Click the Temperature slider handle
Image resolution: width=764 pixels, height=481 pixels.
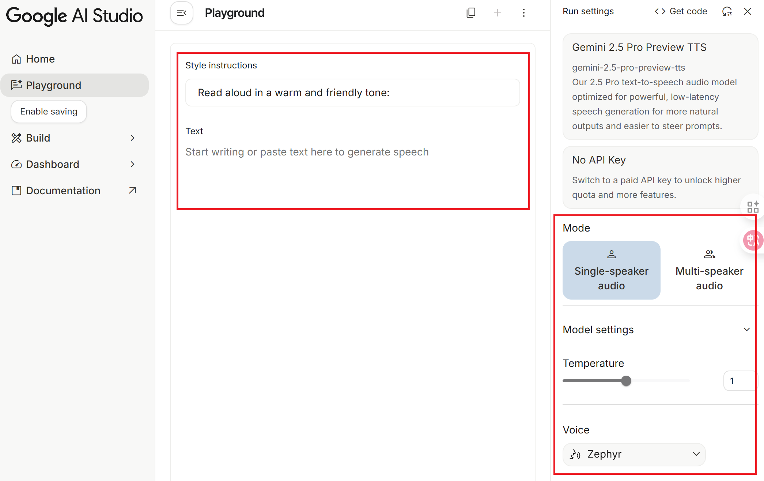tap(626, 381)
